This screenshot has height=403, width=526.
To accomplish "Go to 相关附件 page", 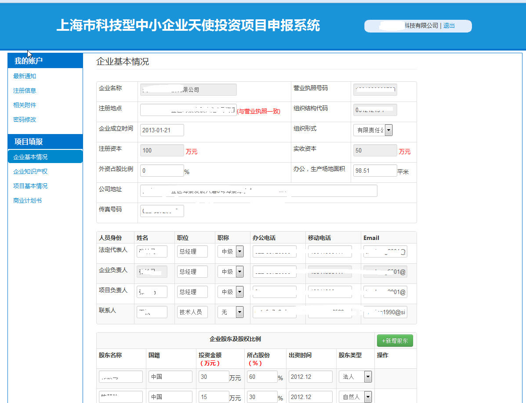I will coord(25,105).
